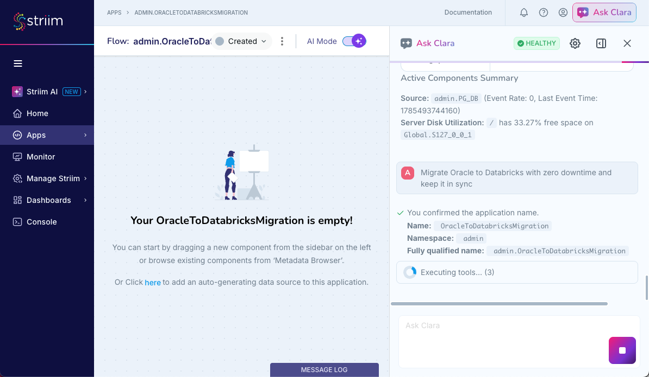Image resolution: width=649 pixels, height=377 pixels.
Task: Click the Striim logo
Action: click(x=38, y=22)
